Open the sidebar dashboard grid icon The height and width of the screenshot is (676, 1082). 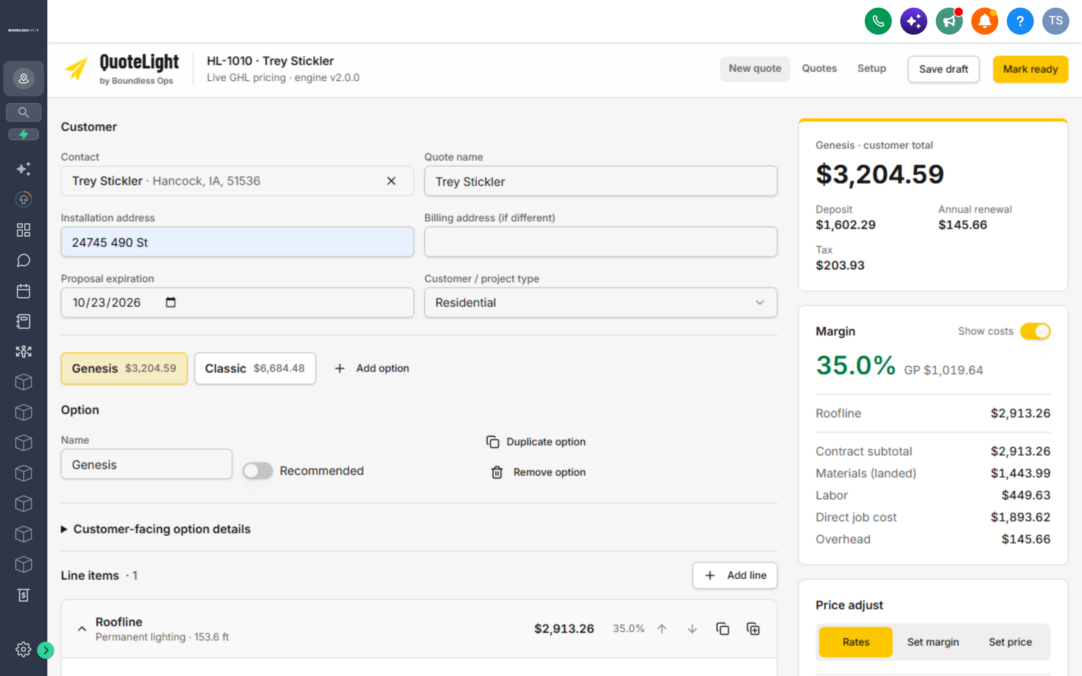[x=24, y=230]
